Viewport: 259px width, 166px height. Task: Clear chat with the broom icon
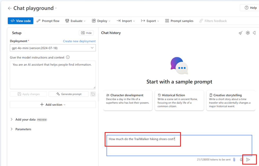(x=241, y=33)
